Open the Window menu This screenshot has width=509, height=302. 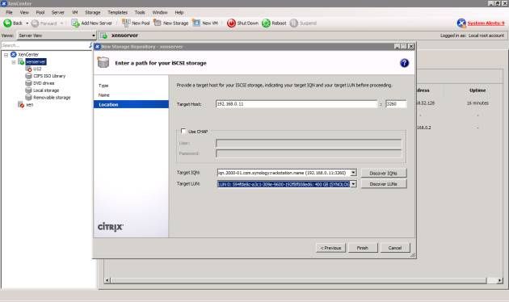click(x=160, y=12)
